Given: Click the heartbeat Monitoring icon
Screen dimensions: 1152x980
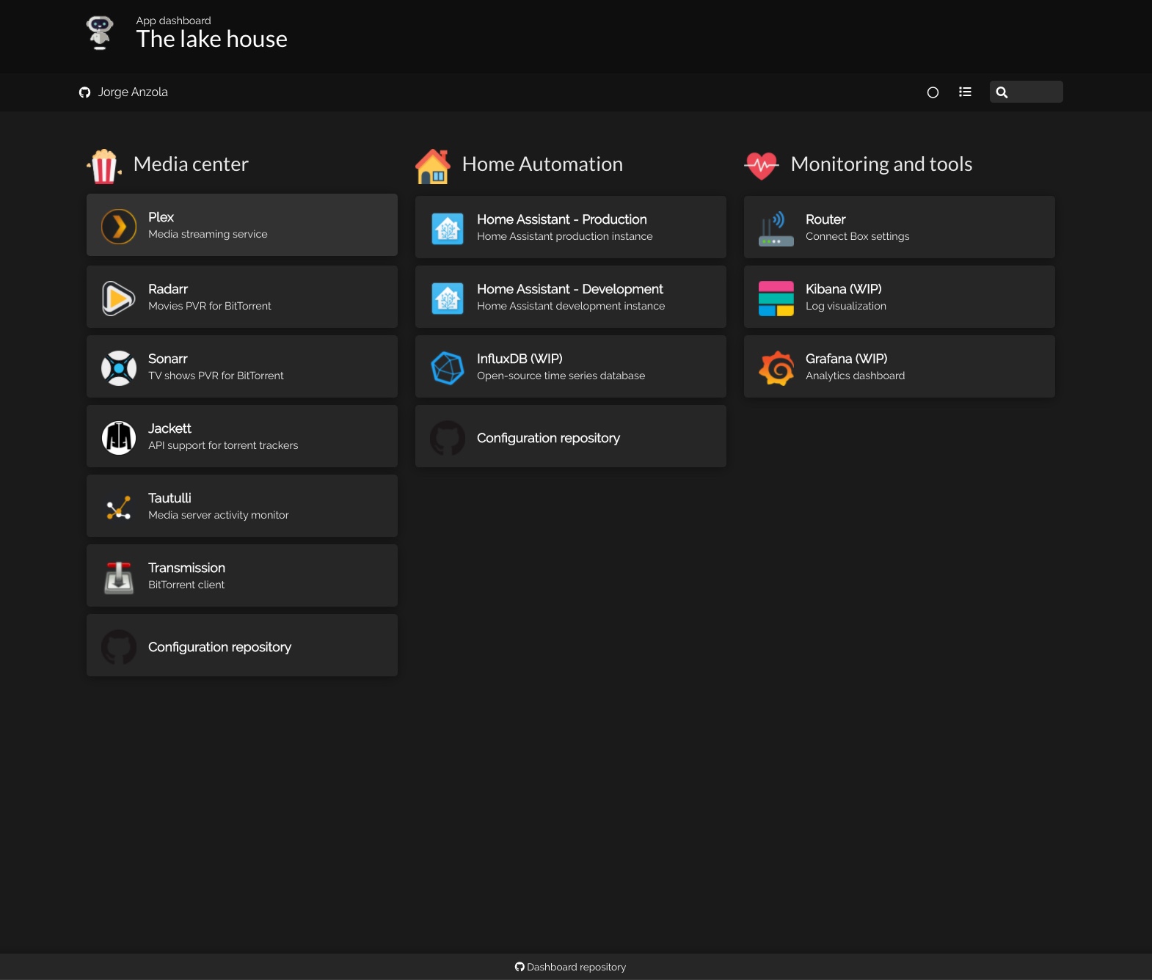Looking at the screenshot, I should (x=762, y=166).
